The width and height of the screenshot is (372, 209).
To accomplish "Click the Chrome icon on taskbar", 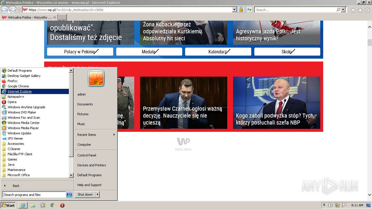I will pyautogui.click(x=52, y=205).
